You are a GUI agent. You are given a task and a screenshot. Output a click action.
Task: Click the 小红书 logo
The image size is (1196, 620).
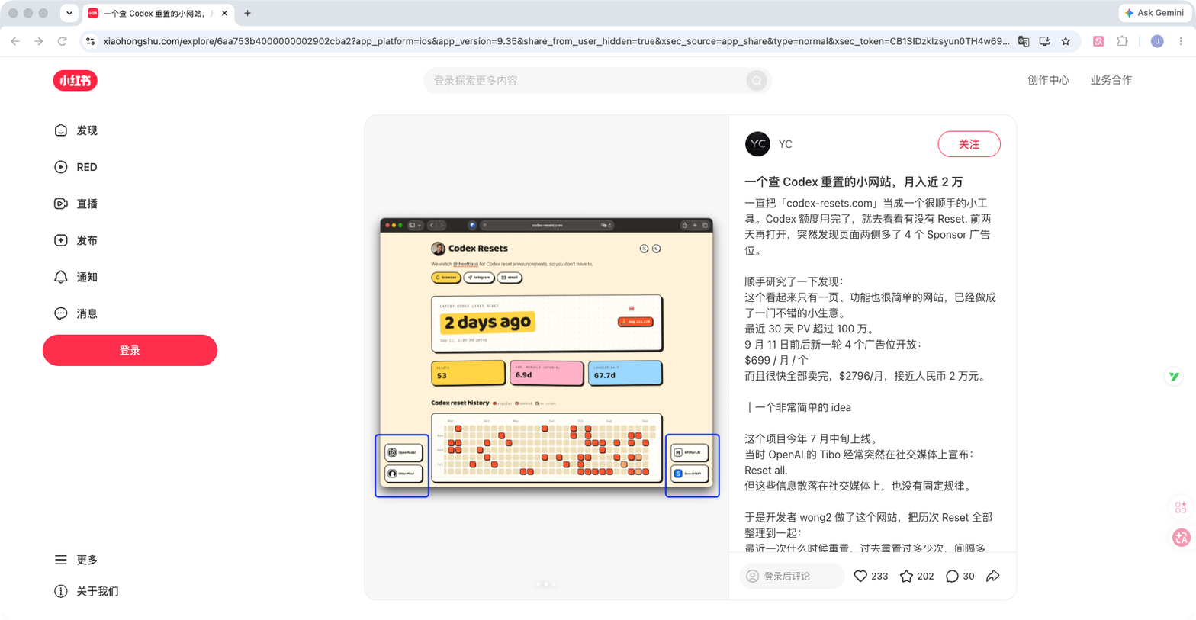75,80
